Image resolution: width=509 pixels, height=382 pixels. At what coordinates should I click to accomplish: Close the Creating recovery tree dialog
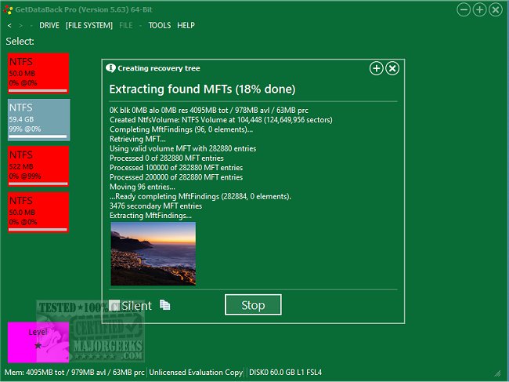point(392,68)
